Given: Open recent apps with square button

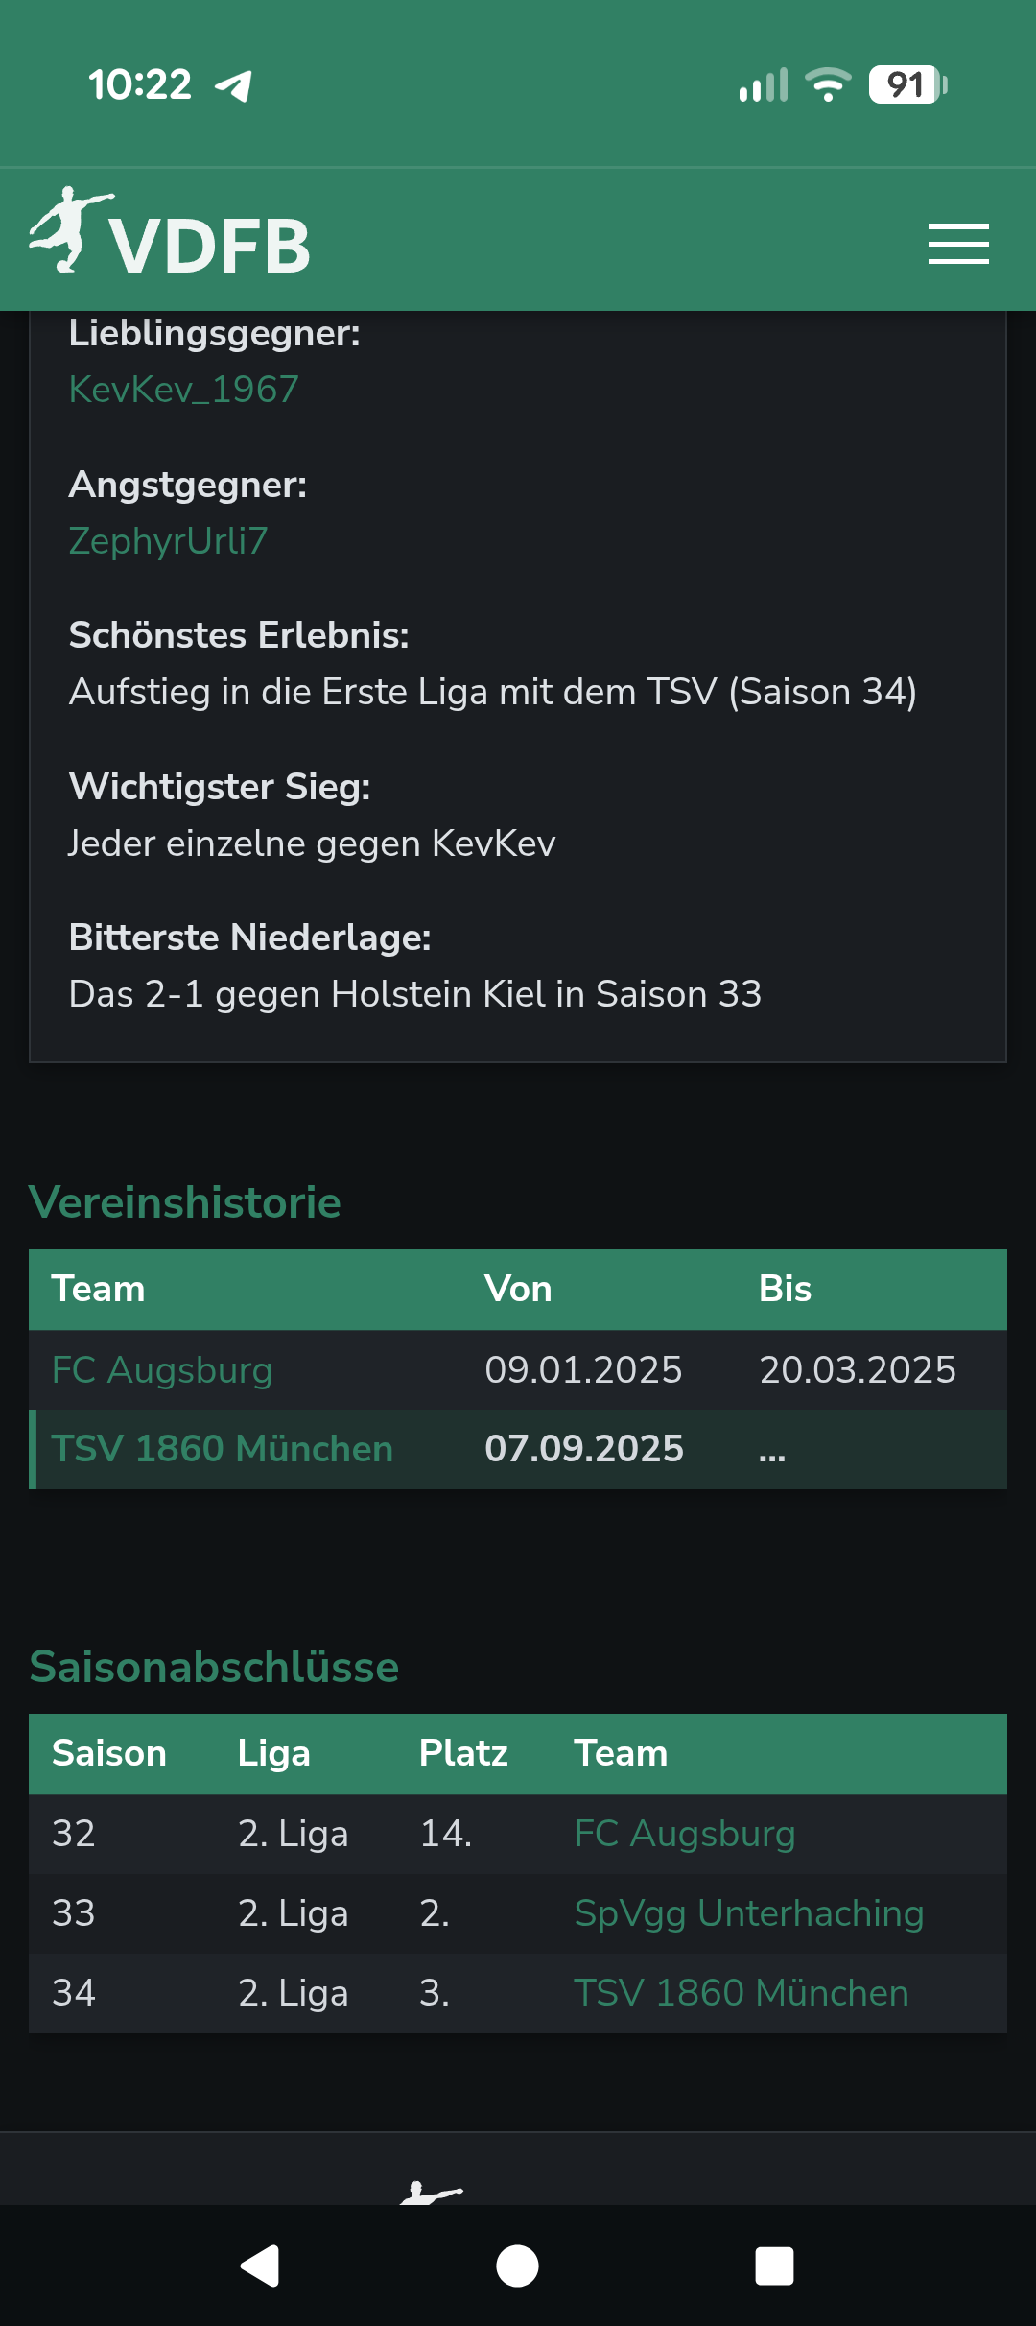Looking at the screenshot, I should pyautogui.click(x=774, y=2267).
